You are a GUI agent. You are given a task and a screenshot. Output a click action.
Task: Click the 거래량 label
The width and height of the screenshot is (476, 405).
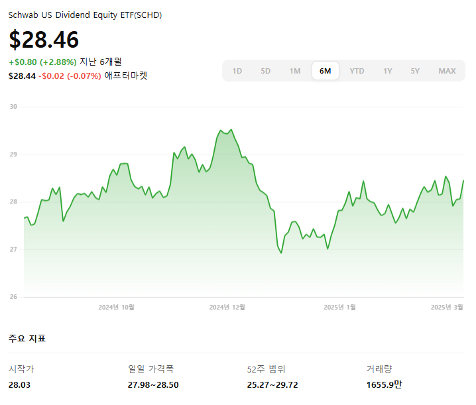(379, 369)
